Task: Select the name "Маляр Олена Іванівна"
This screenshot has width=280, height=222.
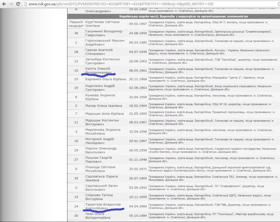Action: point(103,106)
